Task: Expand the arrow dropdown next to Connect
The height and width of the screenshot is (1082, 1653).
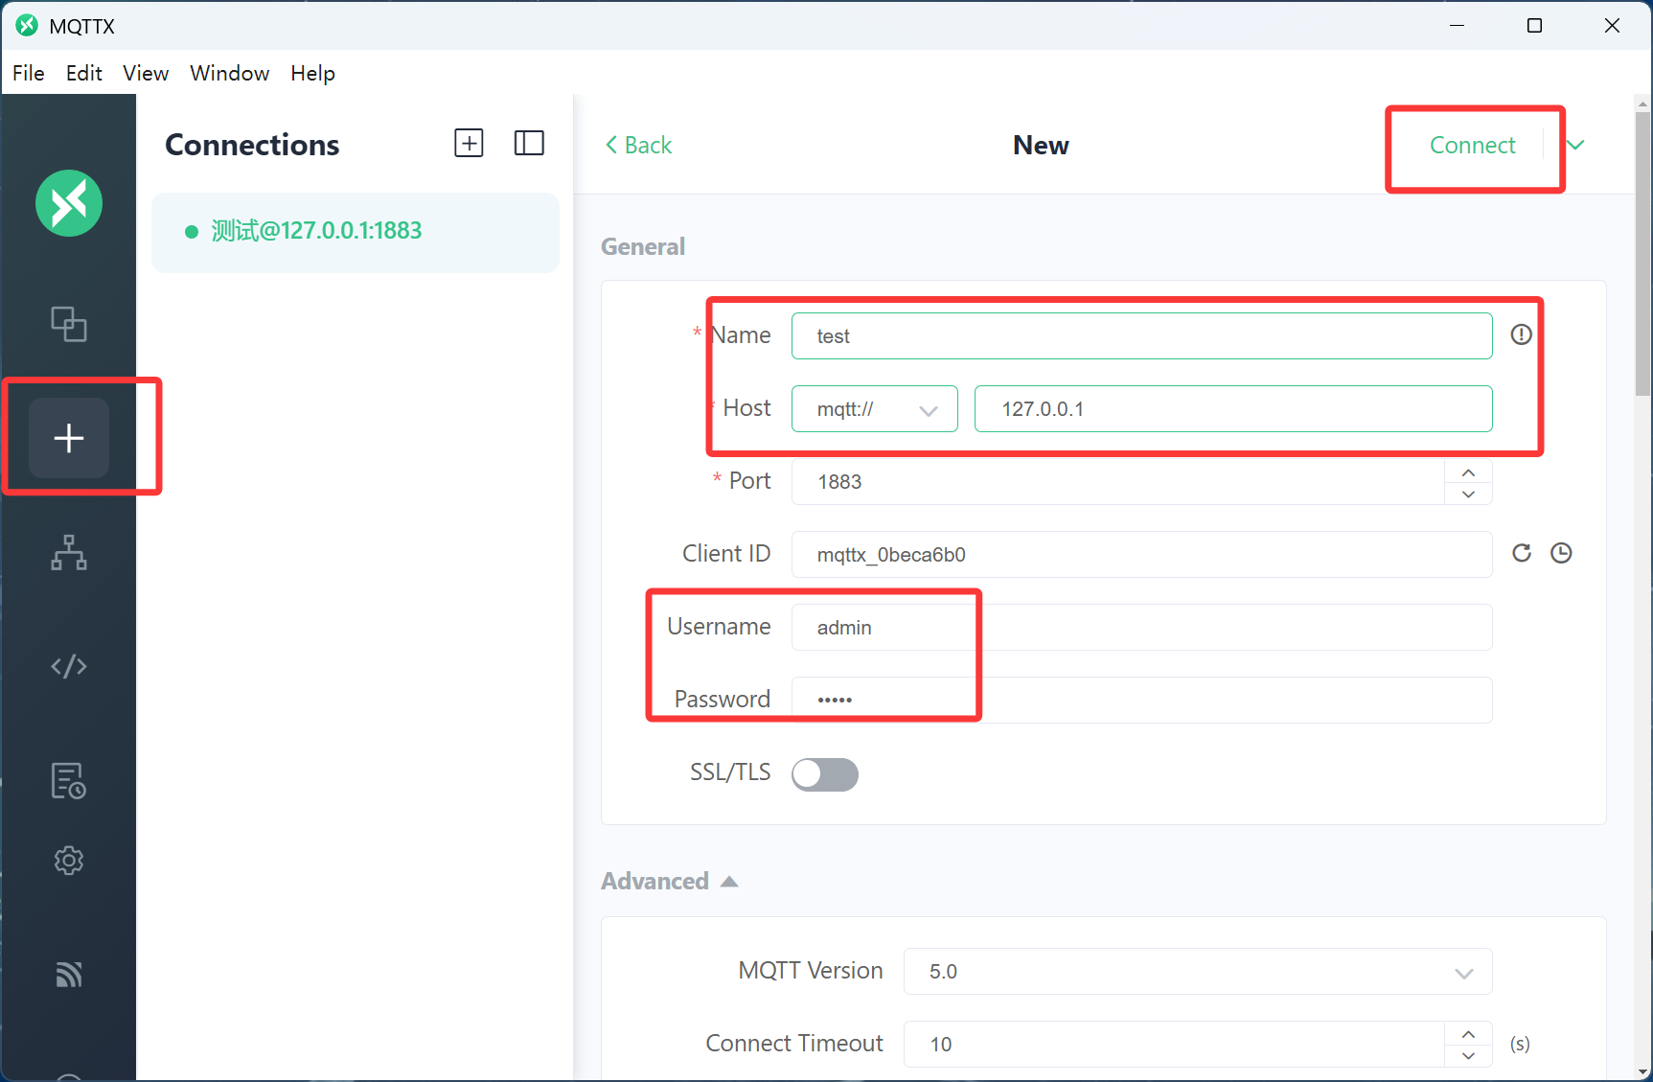Action: (x=1575, y=145)
